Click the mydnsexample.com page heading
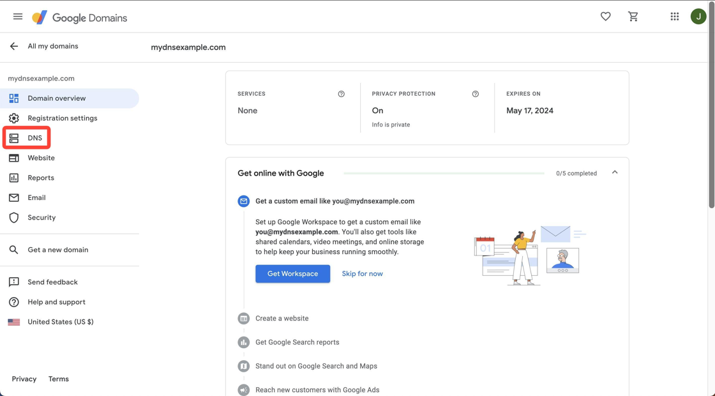The width and height of the screenshot is (715, 396). click(188, 47)
